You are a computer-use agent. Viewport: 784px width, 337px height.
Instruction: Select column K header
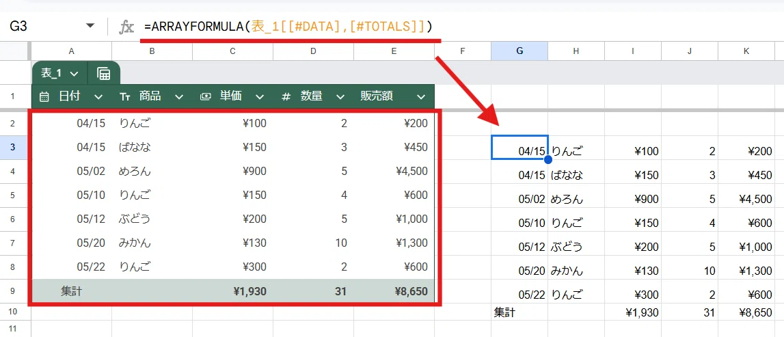pyautogui.click(x=746, y=51)
